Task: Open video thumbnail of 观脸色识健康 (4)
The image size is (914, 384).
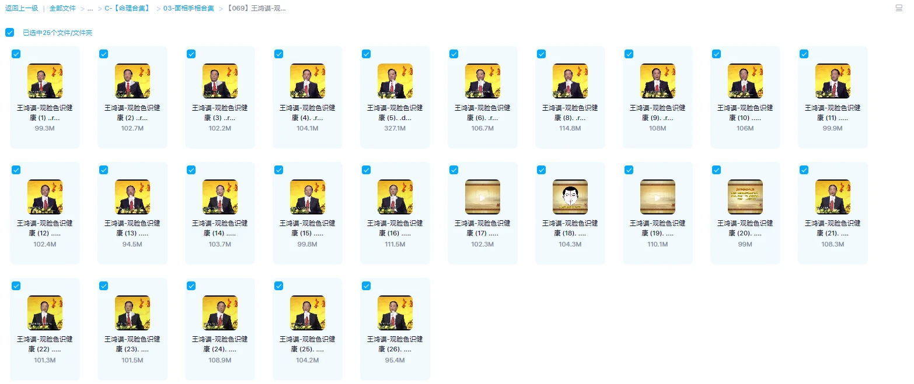Action: [308, 81]
